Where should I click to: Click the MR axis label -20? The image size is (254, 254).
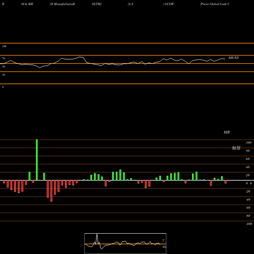tap(248, 192)
